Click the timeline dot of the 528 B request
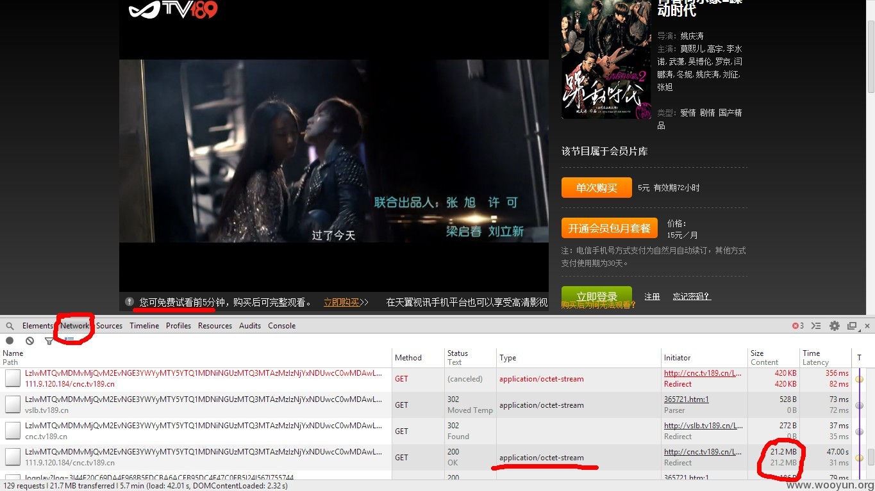875x491 pixels. click(x=859, y=405)
